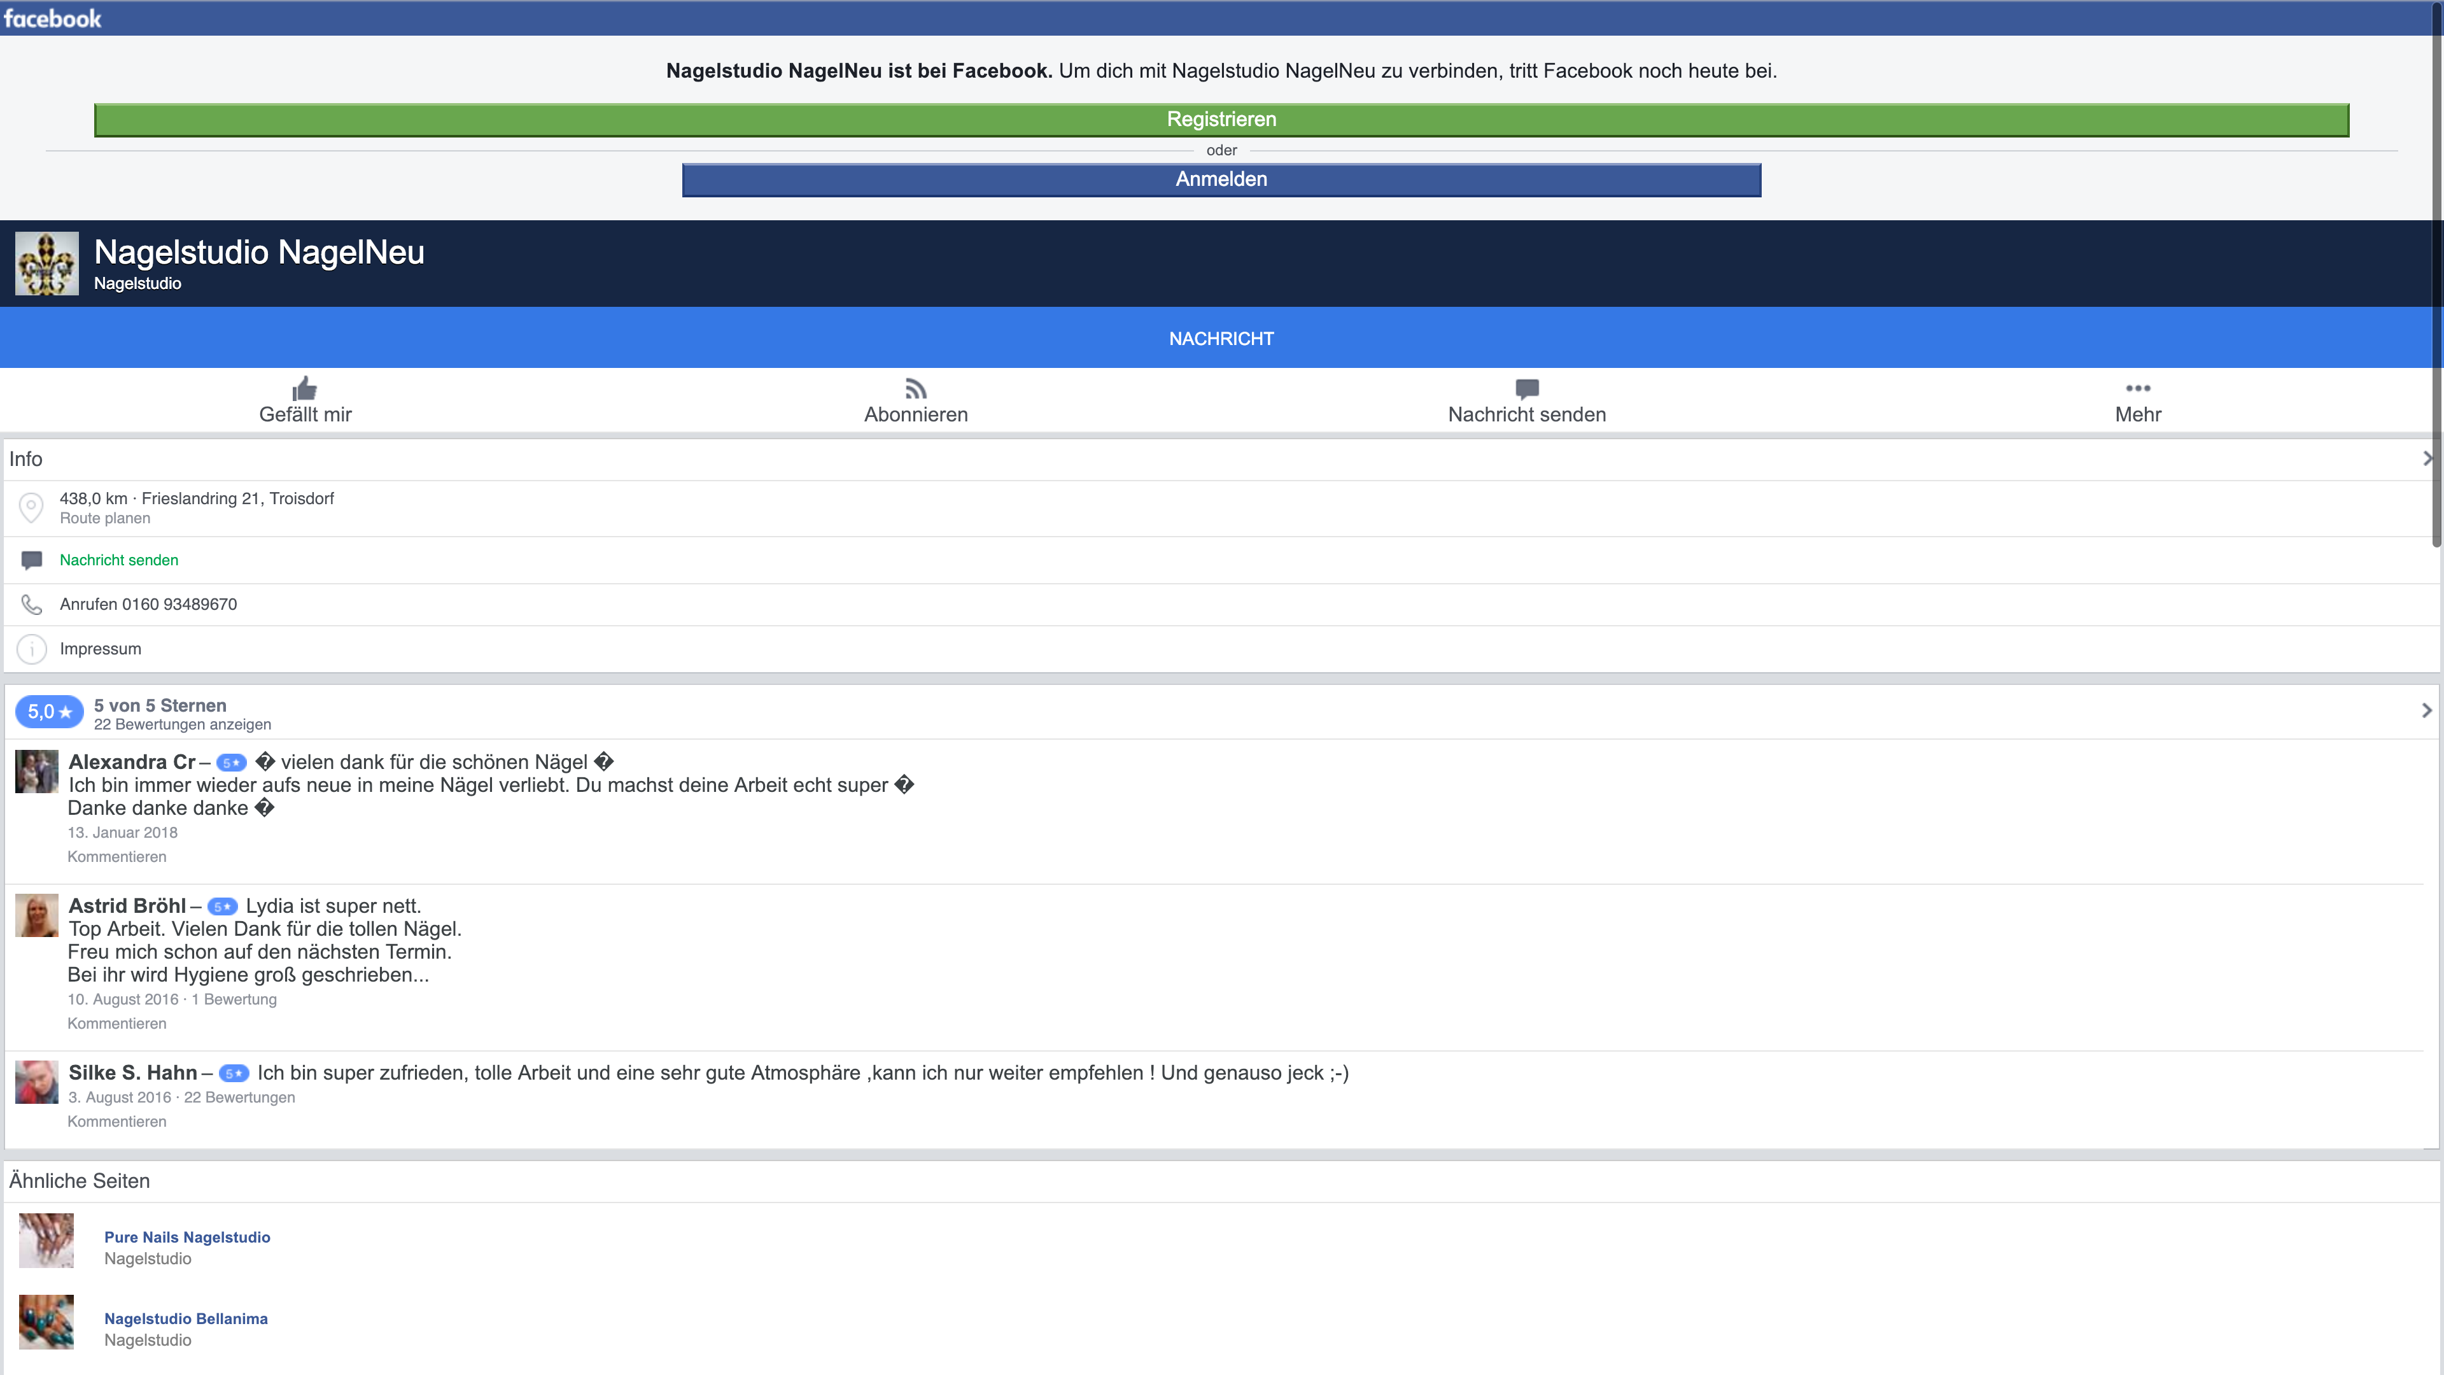The height and width of the screenshot is (1375, 2444).
Task: Open the Nagelstudio Bellanima thumbnail
Action: (46, 1322)
